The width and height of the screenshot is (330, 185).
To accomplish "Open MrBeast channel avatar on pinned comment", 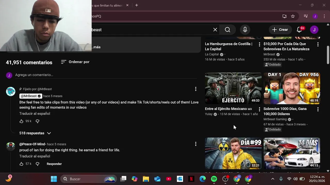I will [11, 91].
